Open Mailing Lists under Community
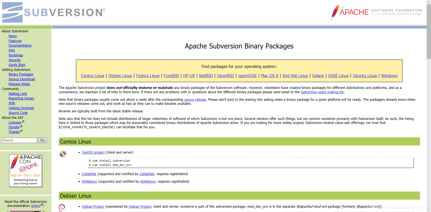The height and width of the screenshot is (212, 431). [18, 94]
